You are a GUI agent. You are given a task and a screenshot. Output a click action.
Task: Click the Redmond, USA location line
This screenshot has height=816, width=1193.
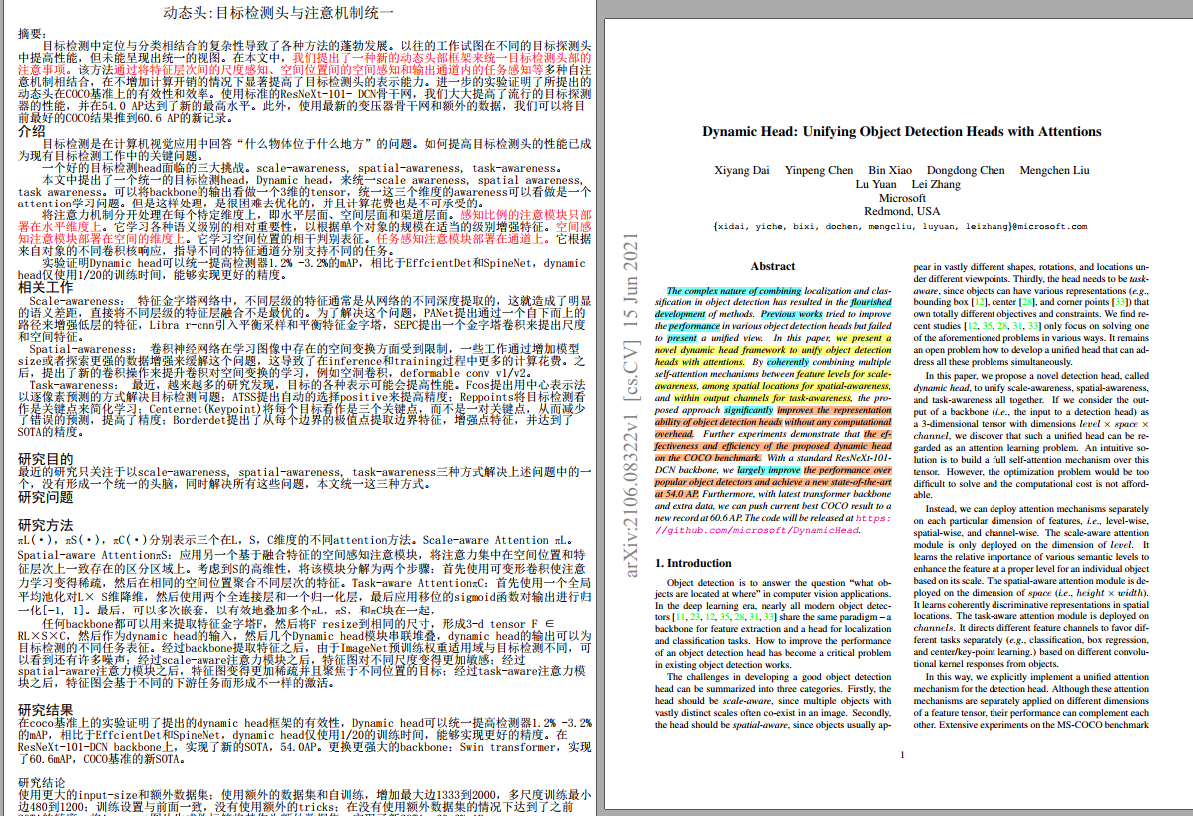(902, 211)
